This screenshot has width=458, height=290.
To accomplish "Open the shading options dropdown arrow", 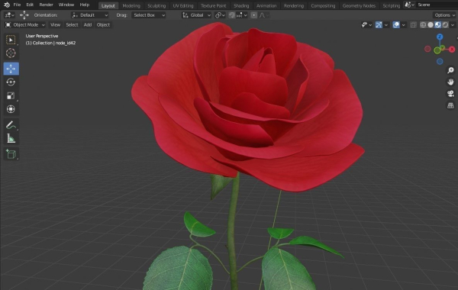I will click(x=453, y=25).
